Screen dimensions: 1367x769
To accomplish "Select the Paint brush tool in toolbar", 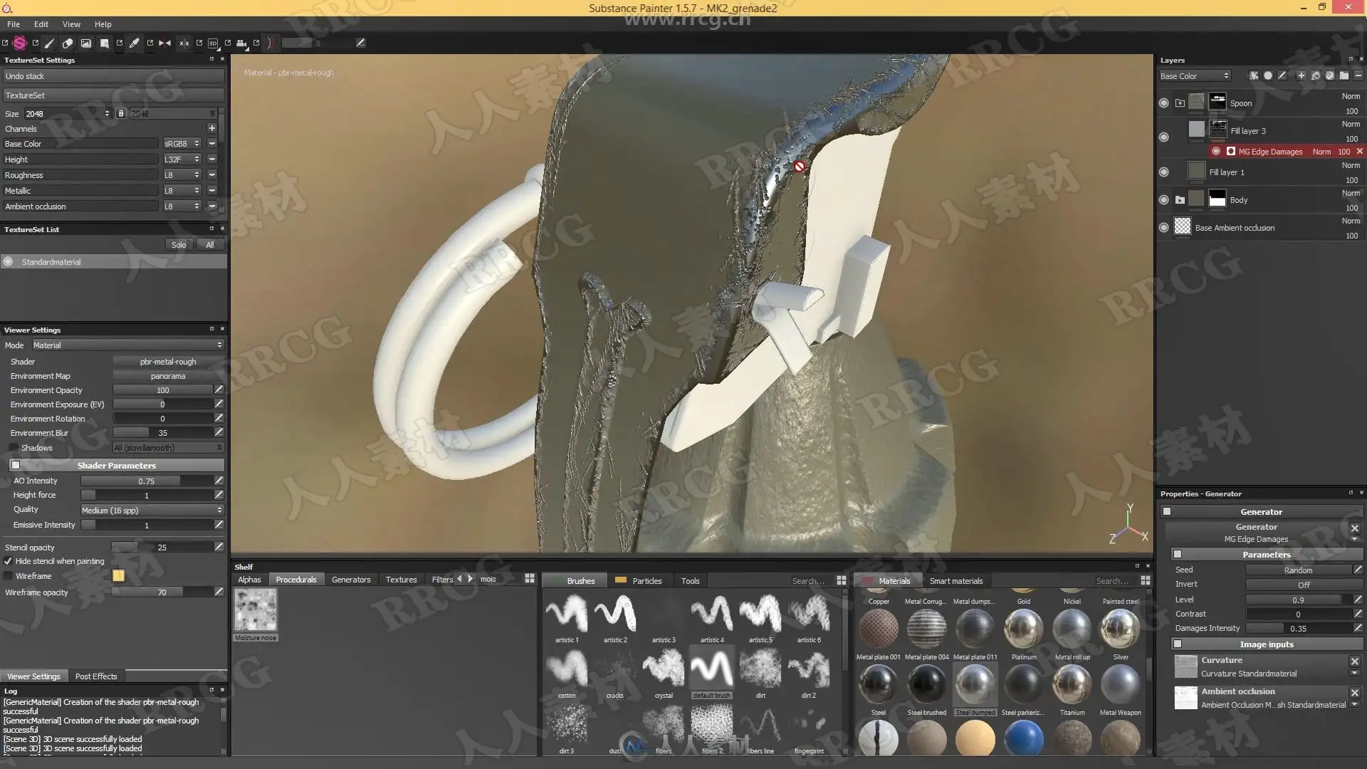I will (49, 43).
